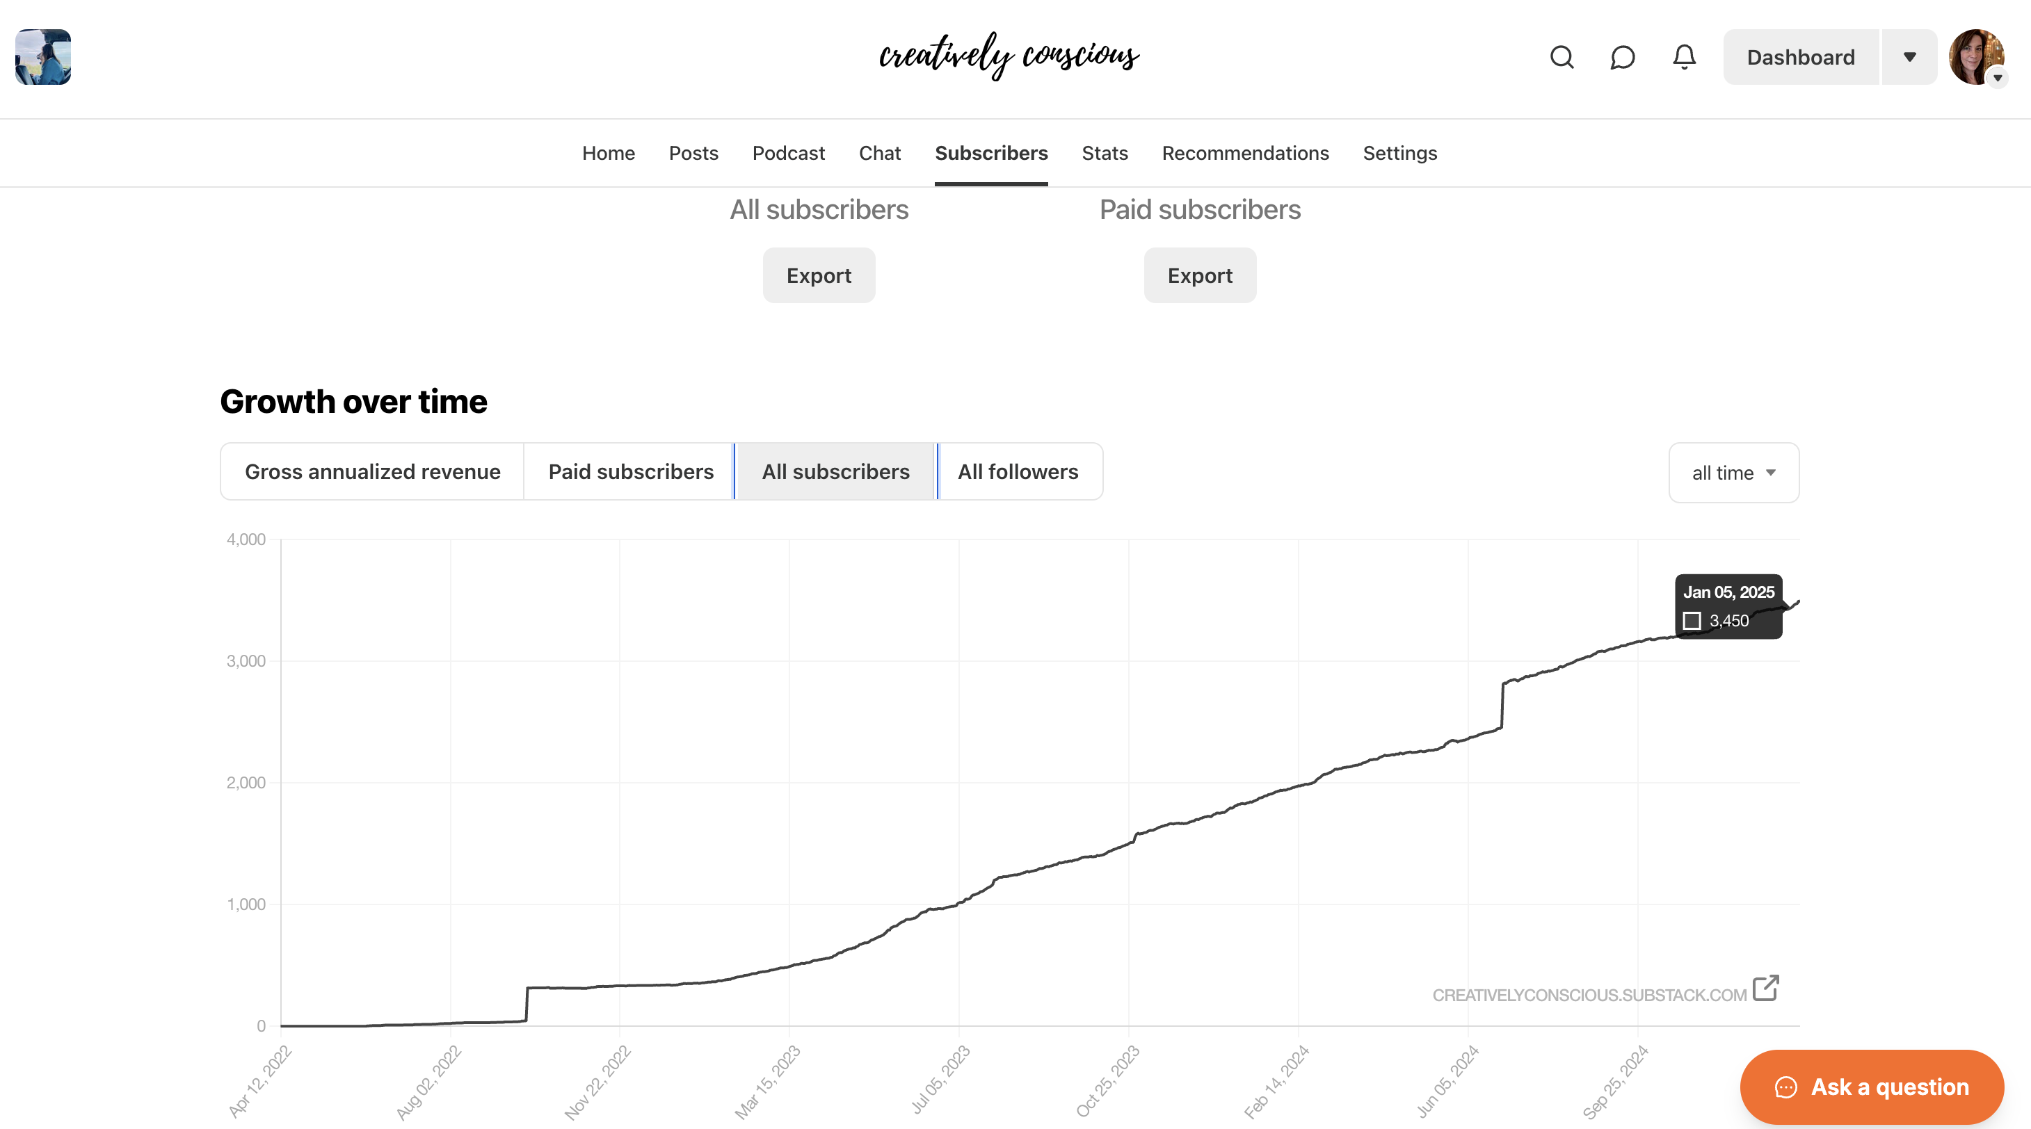This screenshot has width=2031, height=1129.
Task: Open the notifications bell
Action: click(1684, 58)
